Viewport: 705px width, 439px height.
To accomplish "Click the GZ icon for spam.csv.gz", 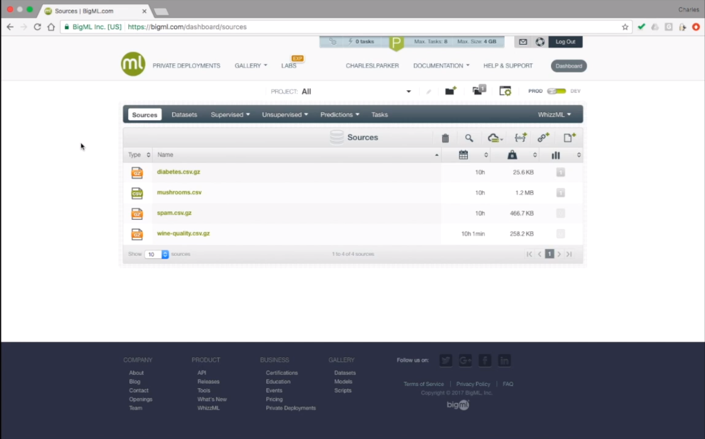I will pos(137,213).
